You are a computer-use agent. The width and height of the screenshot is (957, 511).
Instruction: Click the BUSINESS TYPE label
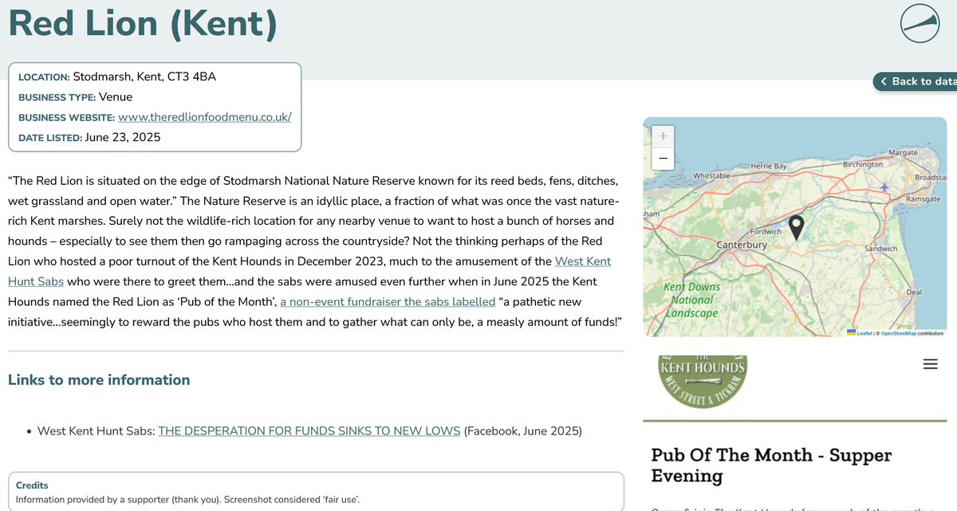click(57, 97)
